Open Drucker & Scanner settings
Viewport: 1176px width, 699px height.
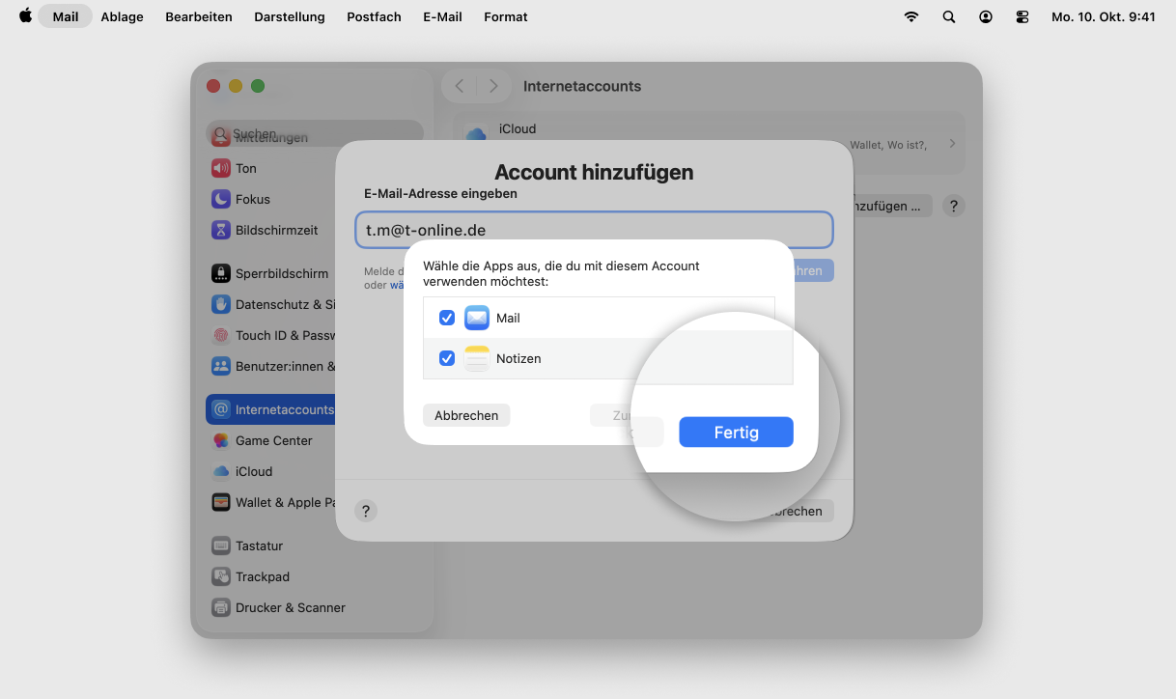pos(290,607)
